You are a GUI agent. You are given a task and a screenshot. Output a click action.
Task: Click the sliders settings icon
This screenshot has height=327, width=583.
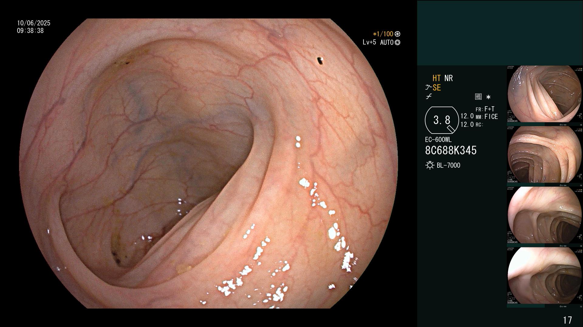(478, 97)
